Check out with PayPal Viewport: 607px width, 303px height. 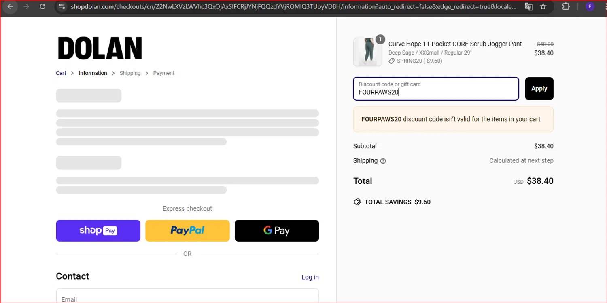[187, 231]
